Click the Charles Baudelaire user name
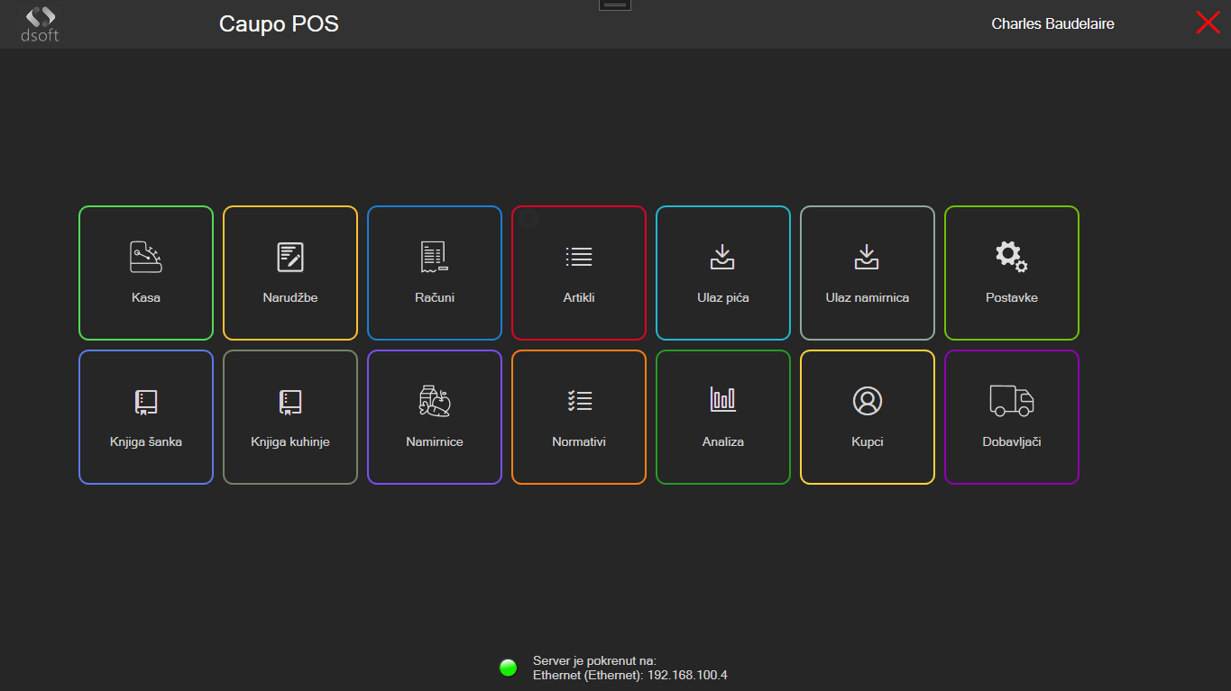 click(1052, 24)
